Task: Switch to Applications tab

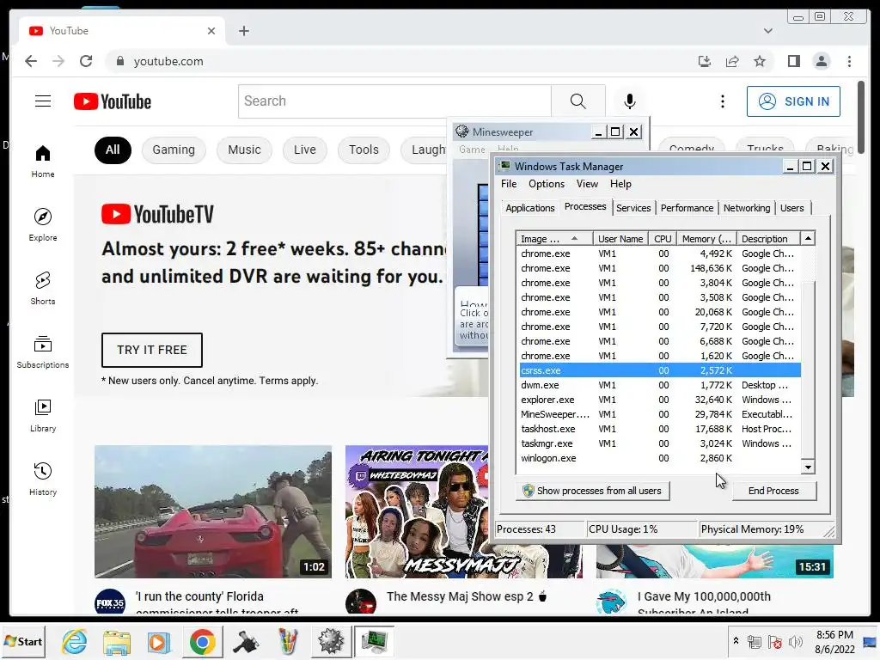Action: (529, 208)
